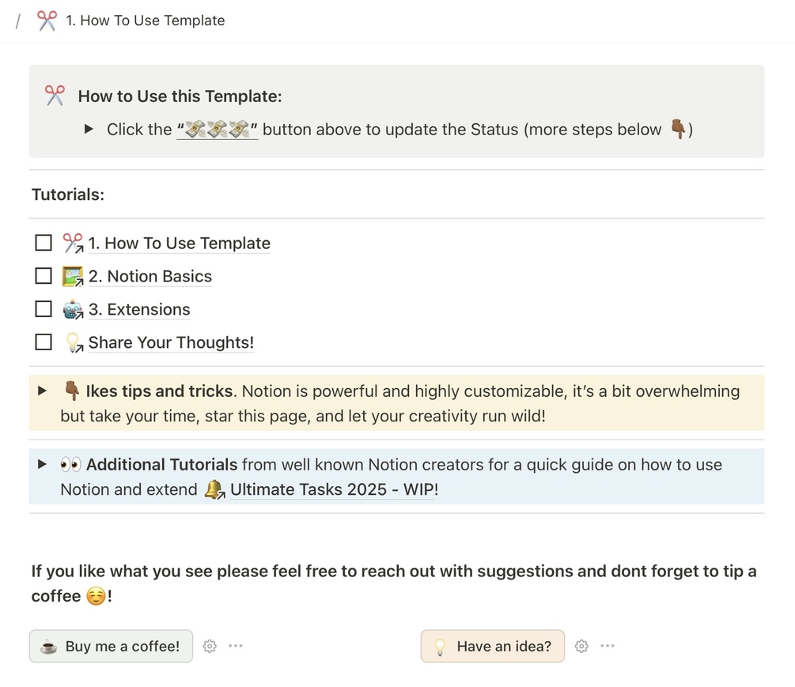The image size is (795, 687).
Task: Open settings gear beside Have an idea
Action: click(581, 646)
